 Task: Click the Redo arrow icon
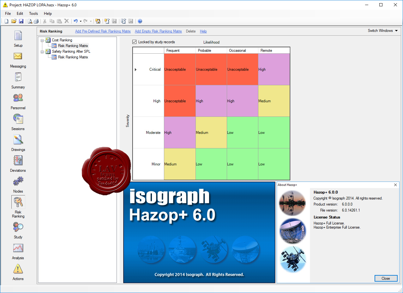[85, 21]
